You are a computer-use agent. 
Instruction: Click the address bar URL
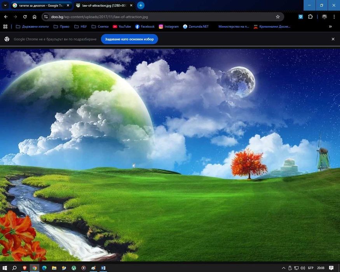point(99,17)
